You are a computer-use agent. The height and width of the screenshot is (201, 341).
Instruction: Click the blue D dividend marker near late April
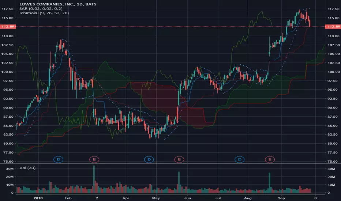(149, 159)
